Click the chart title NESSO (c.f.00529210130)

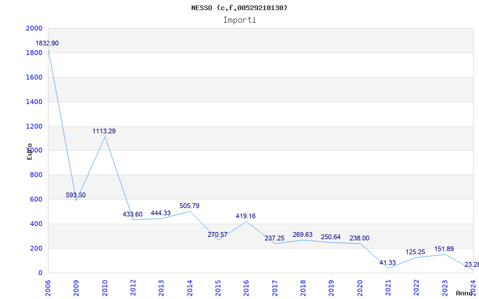(x=239, y=8)
